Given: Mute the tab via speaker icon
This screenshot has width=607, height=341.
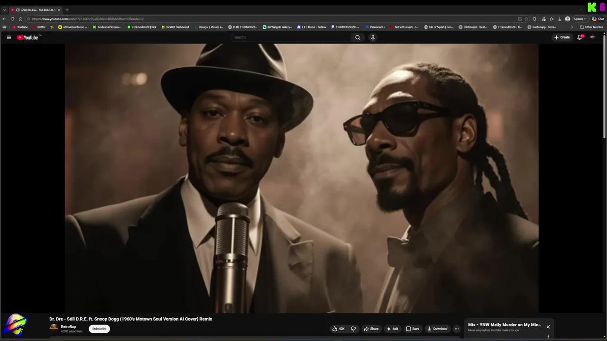Looking at the screenshot, I should coord(18,10).
